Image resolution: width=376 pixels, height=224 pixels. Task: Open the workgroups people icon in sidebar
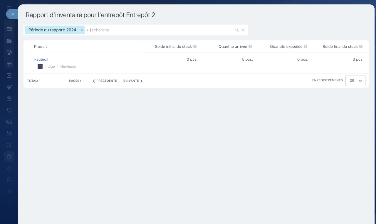[x=9, y=41]
